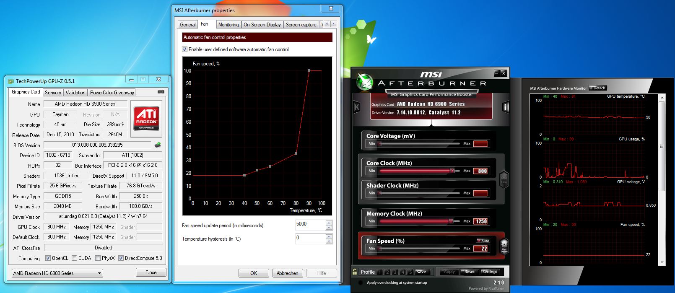Switch to the Sensors tab in GPU-Z
This screenshot has height=293, width=675.
(53, 92)
